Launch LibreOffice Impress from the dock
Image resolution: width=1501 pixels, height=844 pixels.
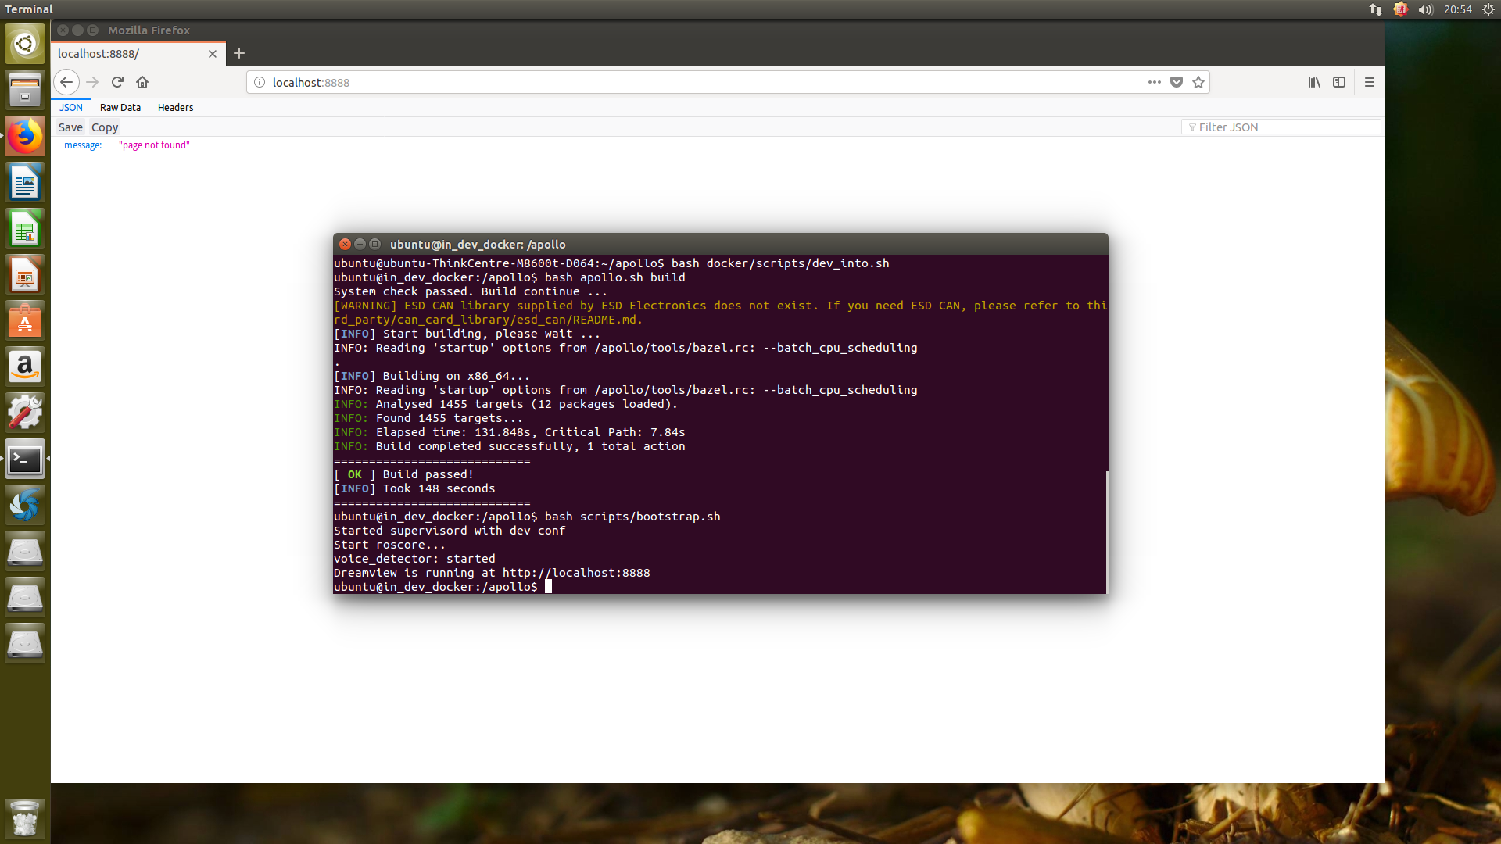(25, 275)
